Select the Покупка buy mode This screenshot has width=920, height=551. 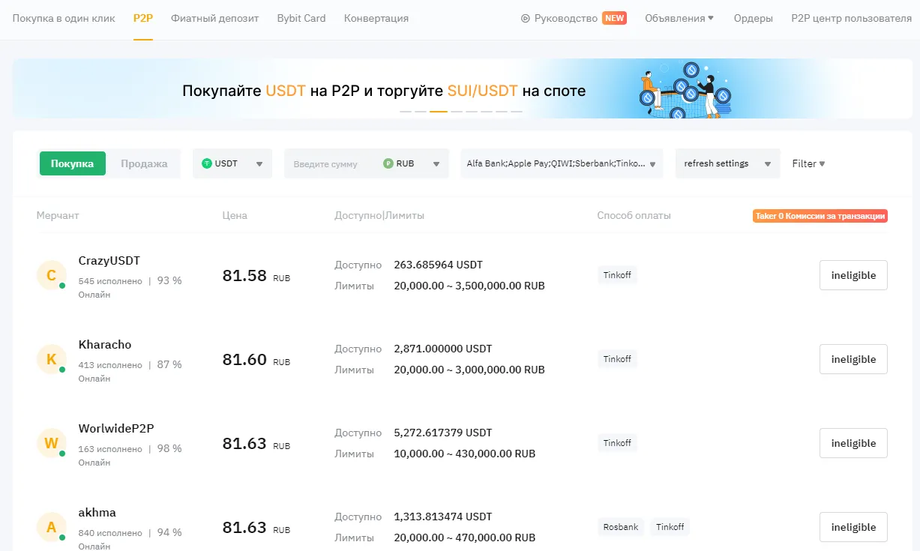click(x=72, y=163)
